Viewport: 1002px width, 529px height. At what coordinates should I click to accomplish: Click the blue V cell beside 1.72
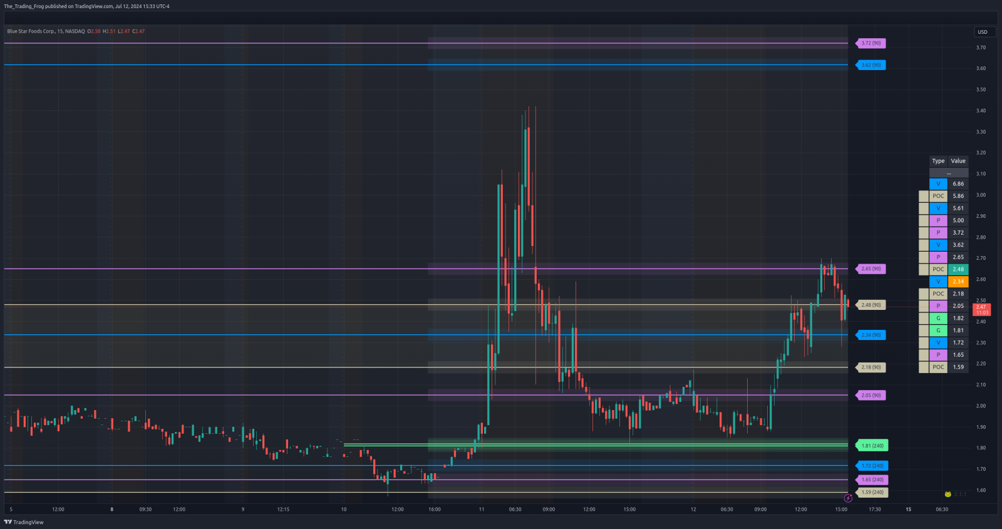[x=938, y=342]
